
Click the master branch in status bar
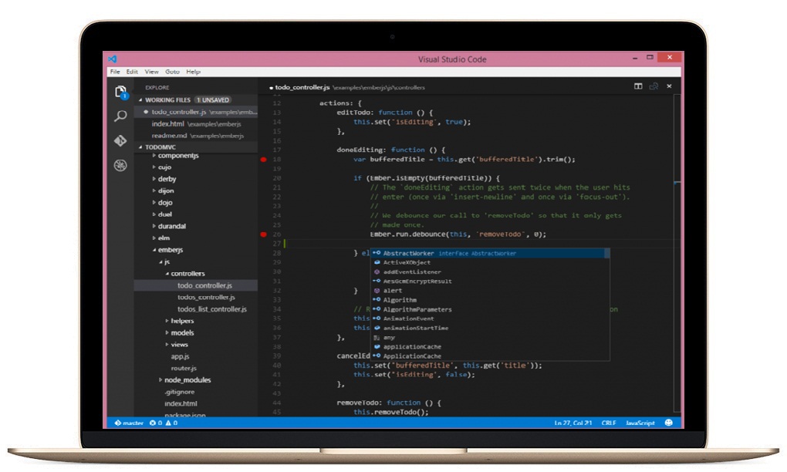[x=129, y=423]
